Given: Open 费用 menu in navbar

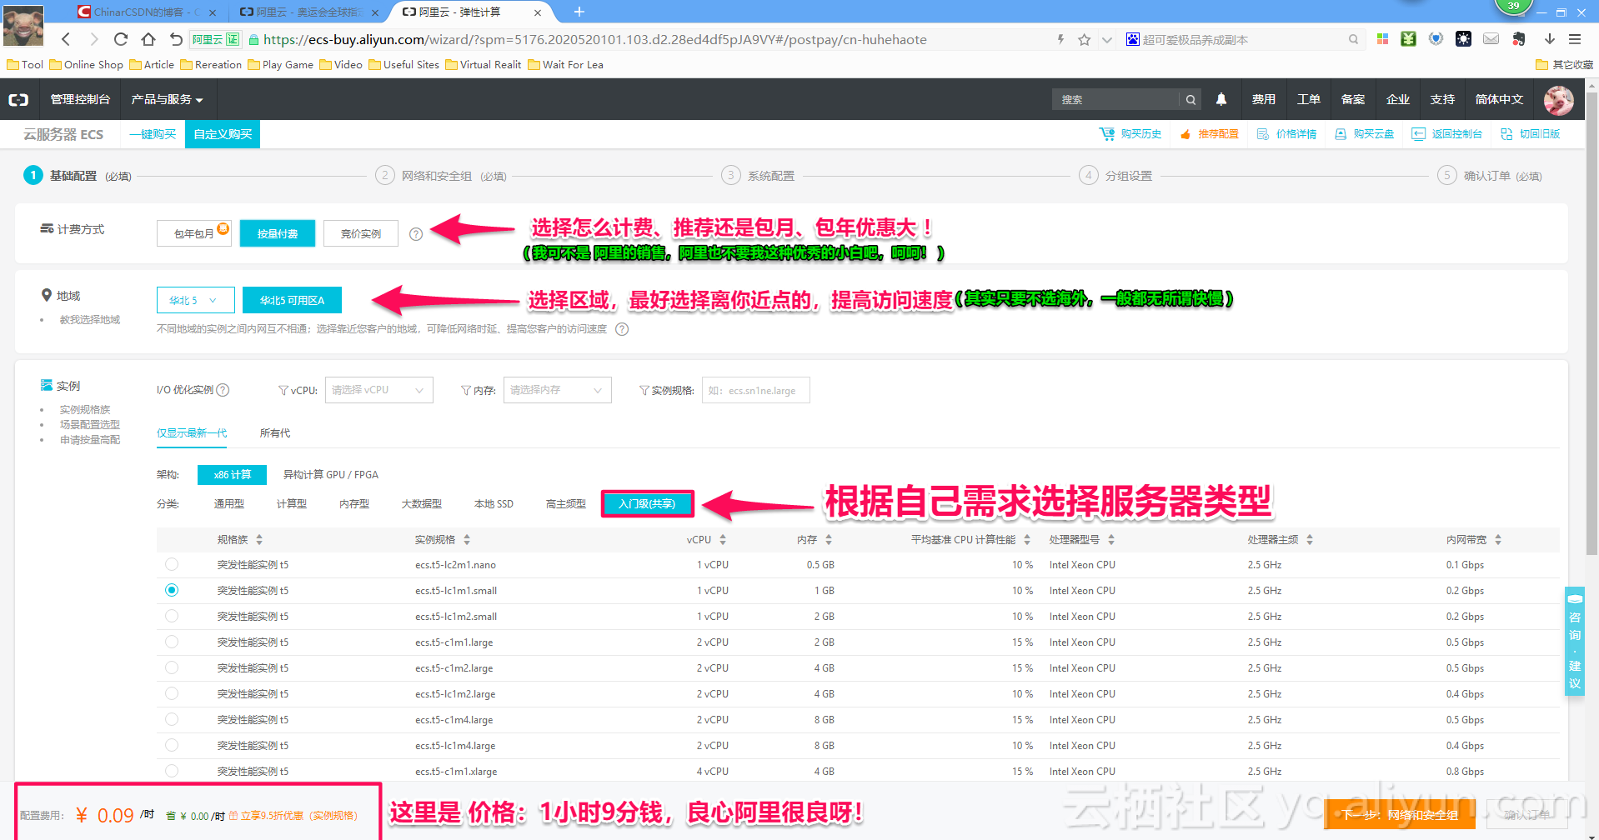Looking at the screenshot, I should pyautogui.click(x=1264, y=99).
